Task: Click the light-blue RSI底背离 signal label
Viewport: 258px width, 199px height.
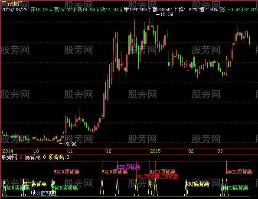Action: (x=44, y=193)
